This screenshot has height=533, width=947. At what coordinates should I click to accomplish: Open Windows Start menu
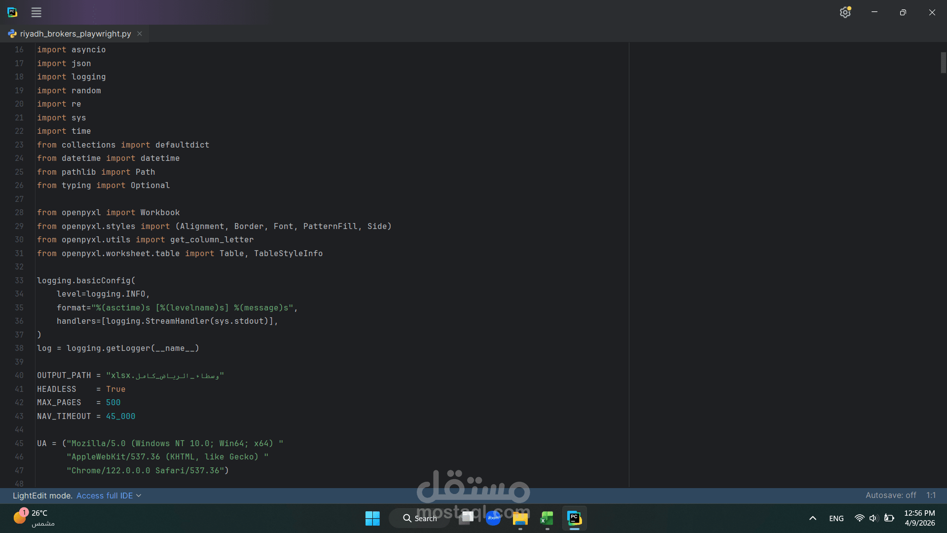pos(372,518)
